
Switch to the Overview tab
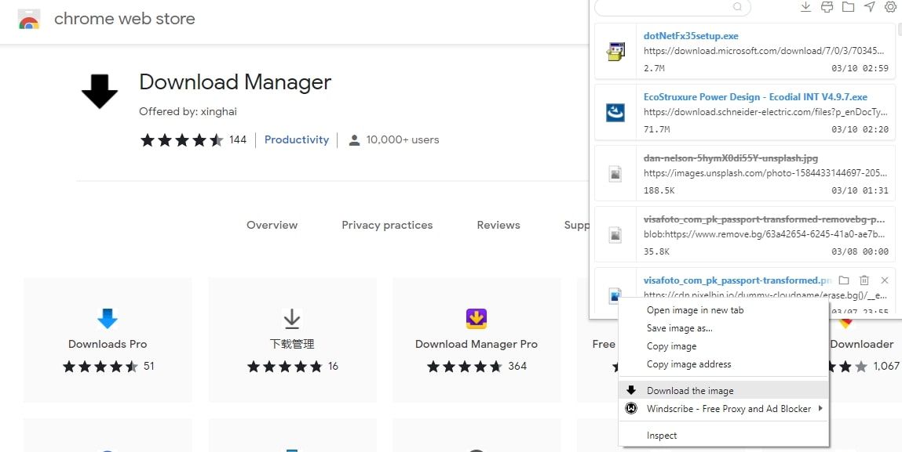pyautogui.click(x=272, y=225)
